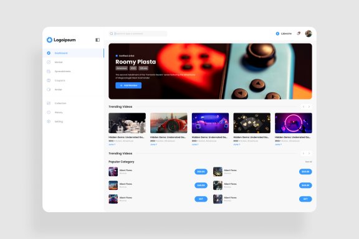Click the Coupons icon in the sidebar
This screenshot has width=359, height=239.
pyautogui.click(x=49, y=80)
